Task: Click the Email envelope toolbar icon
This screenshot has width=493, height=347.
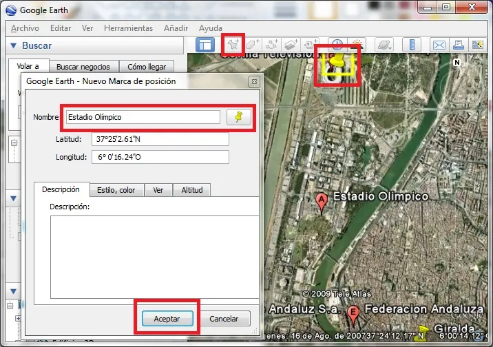Action: point(439,45)
